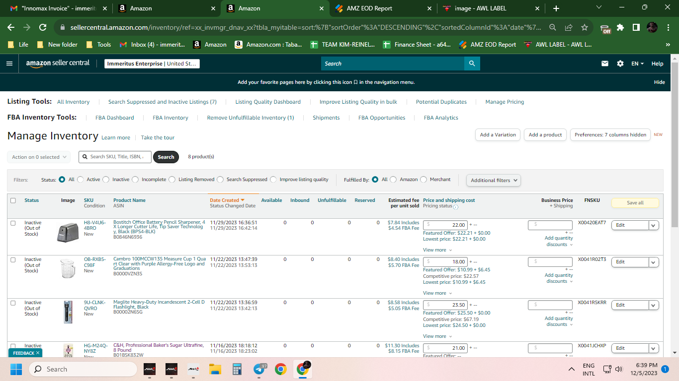Image resolution: width=679 pixels, height=381 pixels.
Task: Select the Inactive status filter radio
Action: tap(106, 180)
